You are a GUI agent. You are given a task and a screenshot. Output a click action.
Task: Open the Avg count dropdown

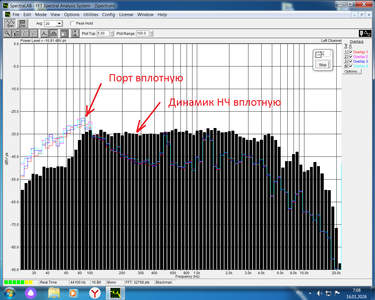(x=59, y=24)
